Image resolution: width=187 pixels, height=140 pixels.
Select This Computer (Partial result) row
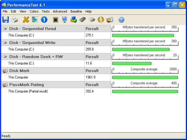coord(43,91)
